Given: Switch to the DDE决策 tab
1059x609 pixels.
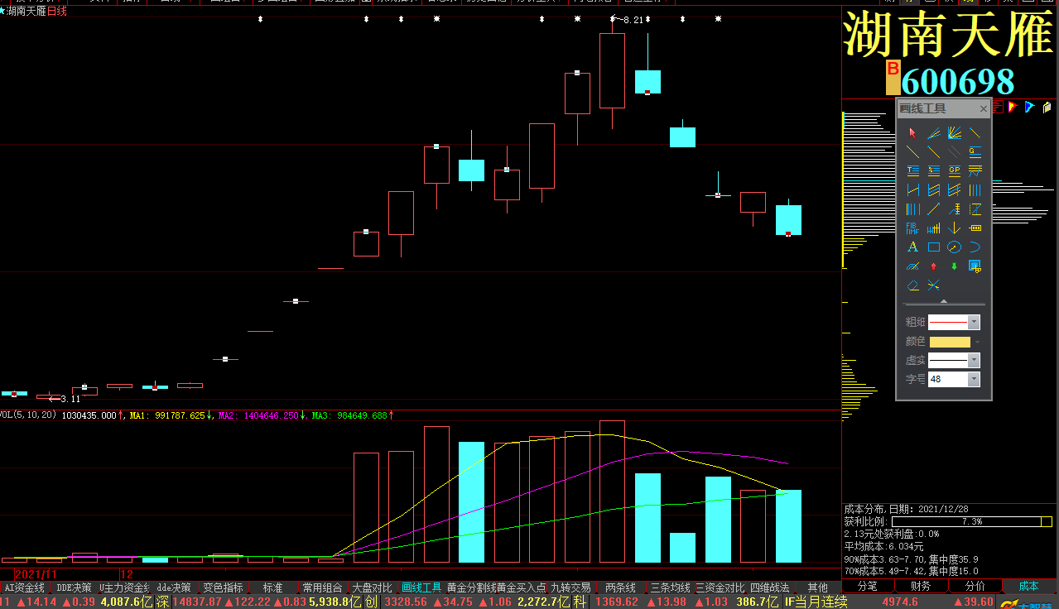Looking at the screenshot, I should pyautogui.click(x=74, y=587).
